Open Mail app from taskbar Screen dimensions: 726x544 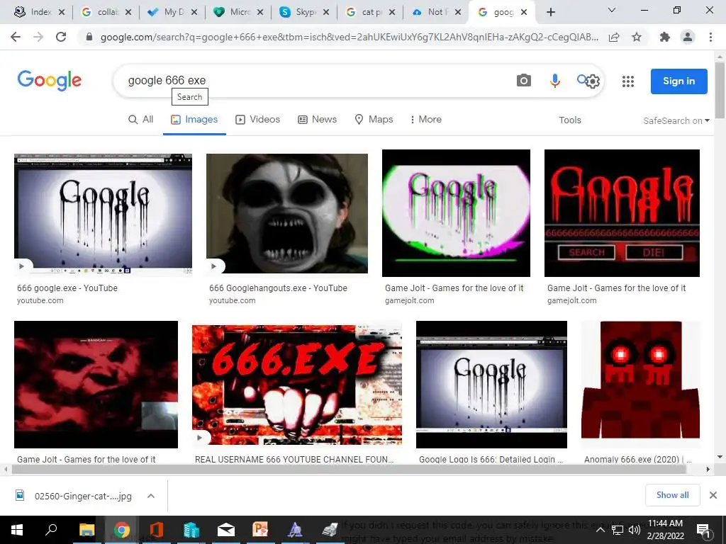[226, 530]
